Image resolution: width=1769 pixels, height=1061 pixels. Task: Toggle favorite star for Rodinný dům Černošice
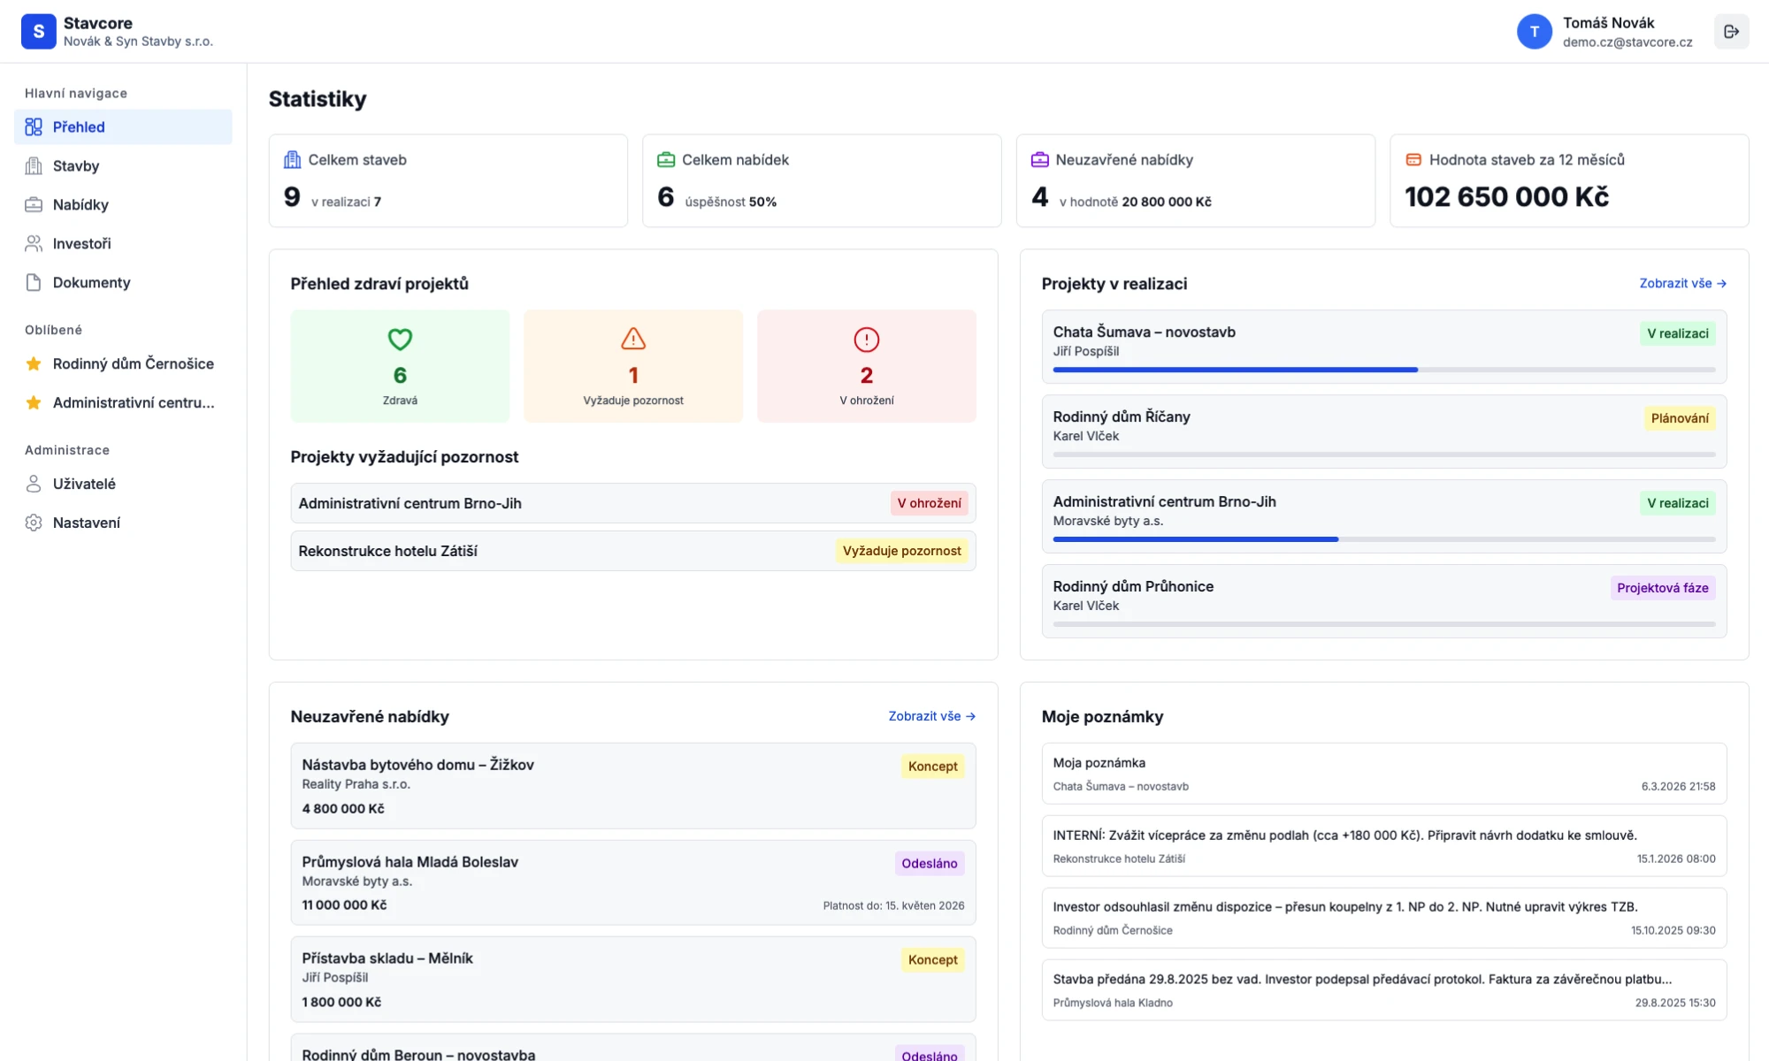pyautogui.click(x=34, y=363)
